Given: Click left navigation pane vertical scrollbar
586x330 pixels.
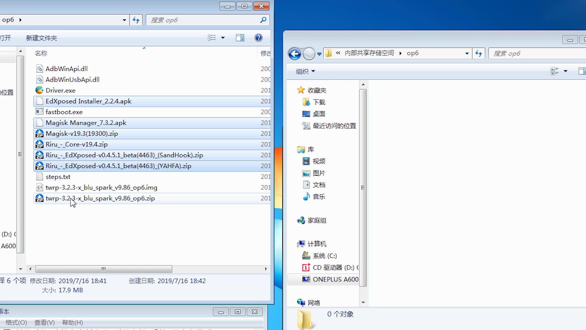Looking at the screenshot, I should click(20, 154).
